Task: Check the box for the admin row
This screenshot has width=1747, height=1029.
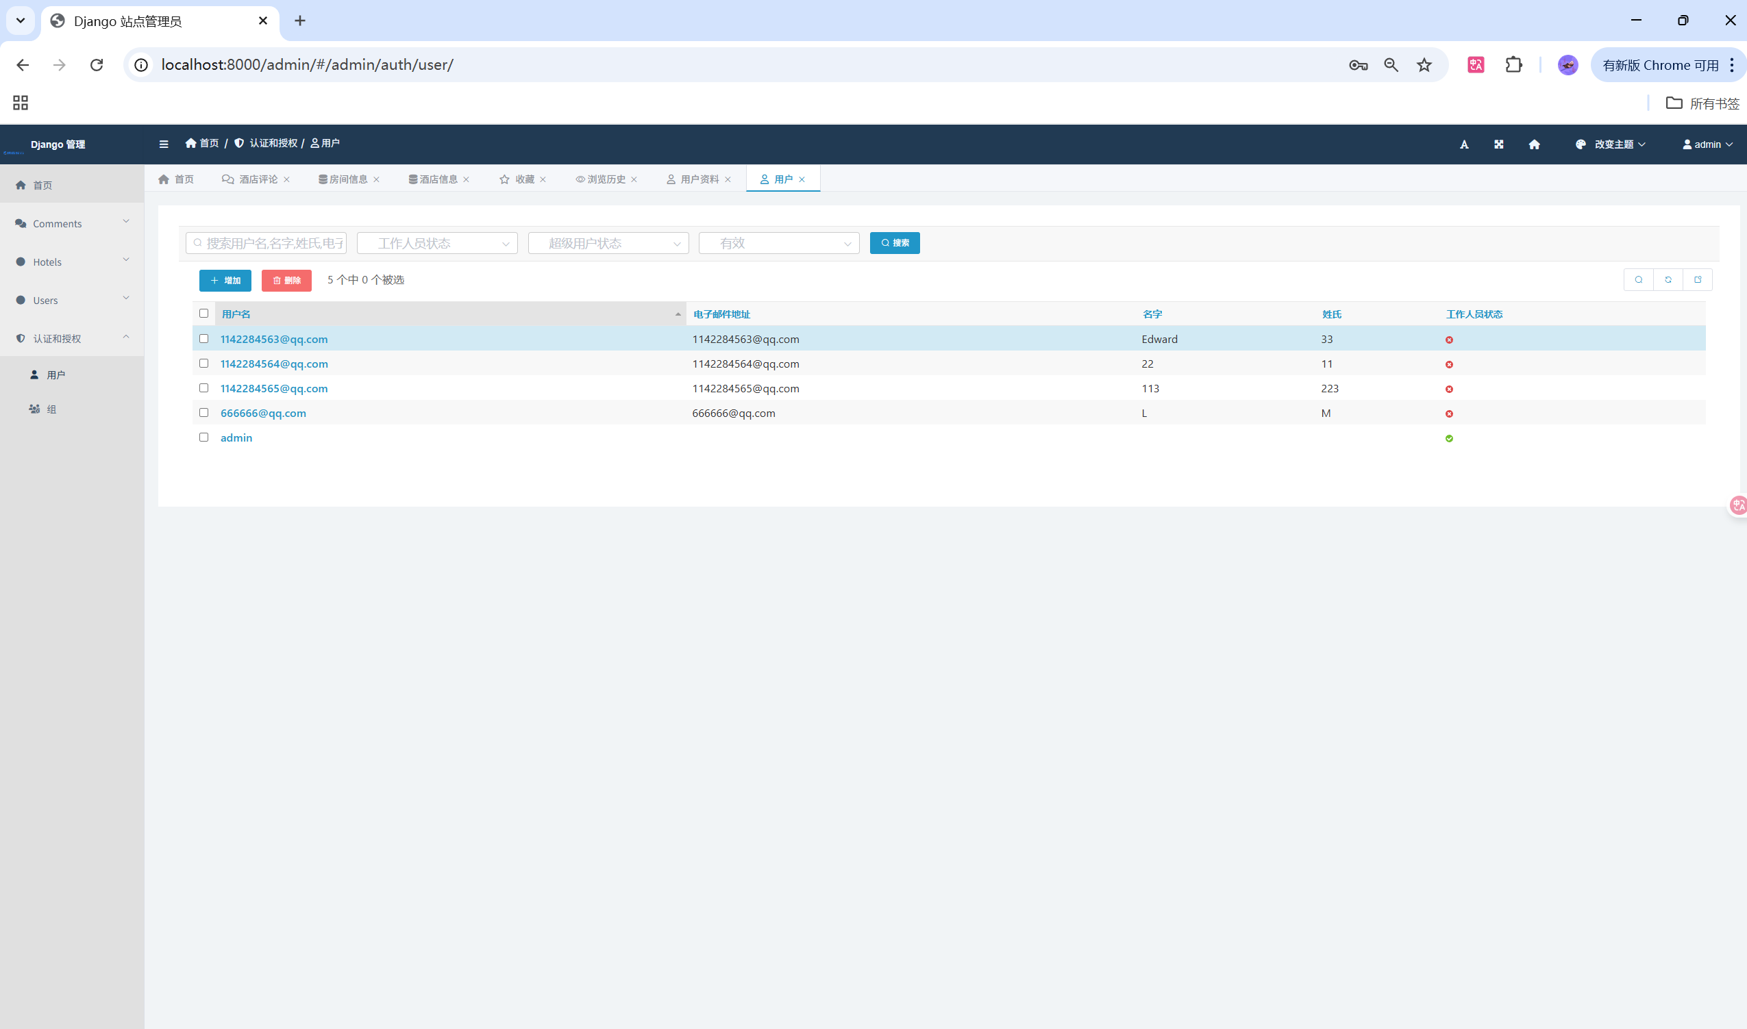Action: [x=204, y=437]
